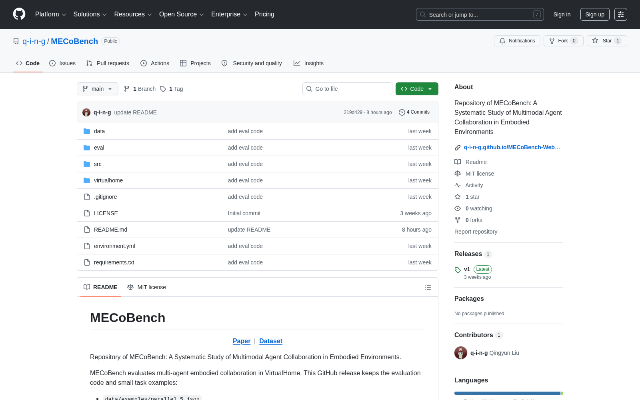Screen dimensions: 640x400
Task: Click the tag icon next to 1 Tag
Action: point(163,89)
